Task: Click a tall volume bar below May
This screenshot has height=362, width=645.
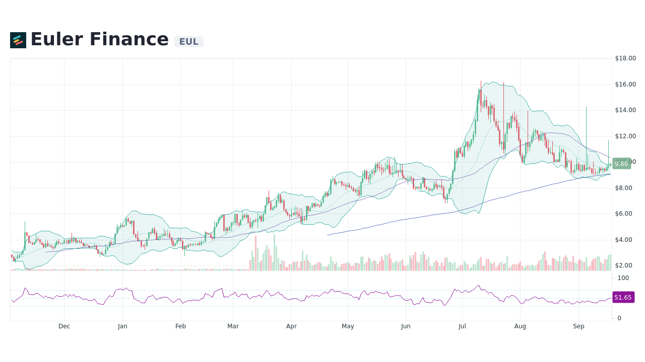Action: 348,264
